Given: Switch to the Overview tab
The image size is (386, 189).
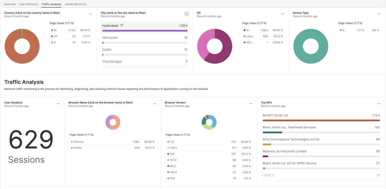Looking at the screenshot, I should (x=10, y=4).
